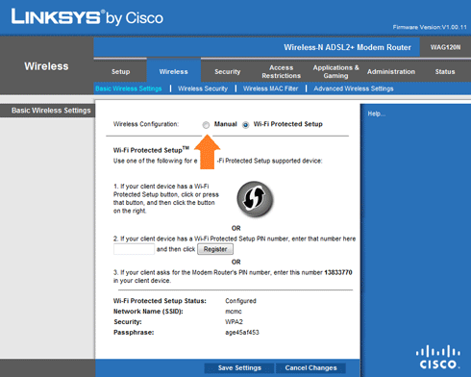Open the Setup tab

click(x=120, y=71)
